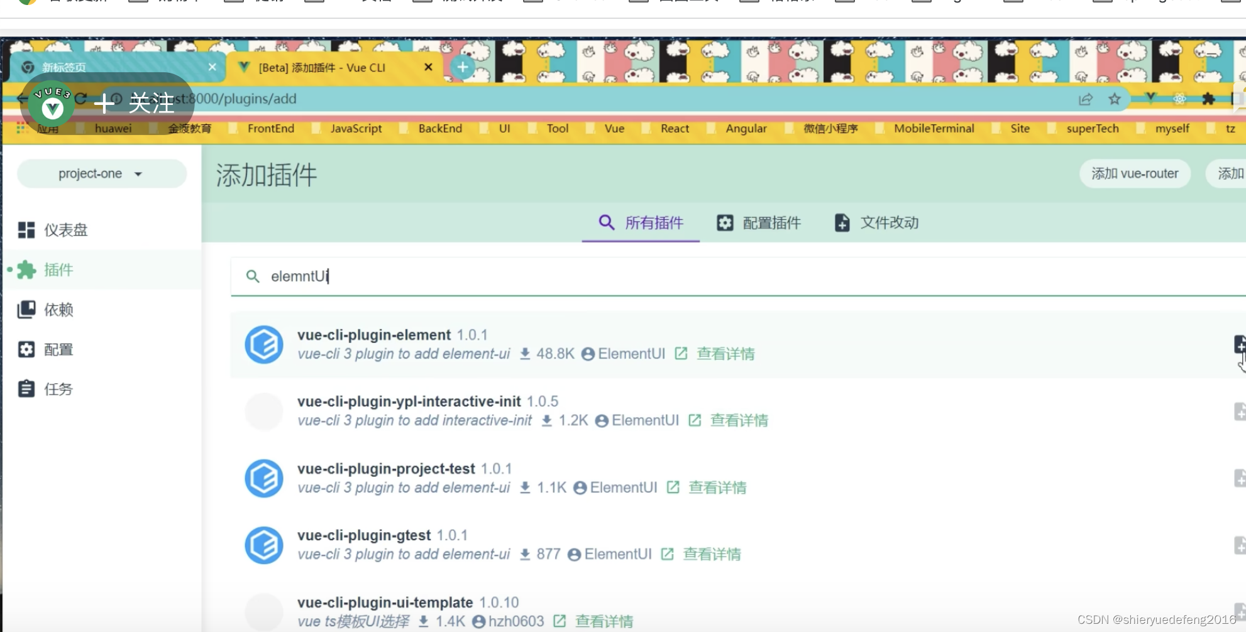
Task: Open ElementUI external link for vue-cli-plugin-element
Action: pos(680,353)
